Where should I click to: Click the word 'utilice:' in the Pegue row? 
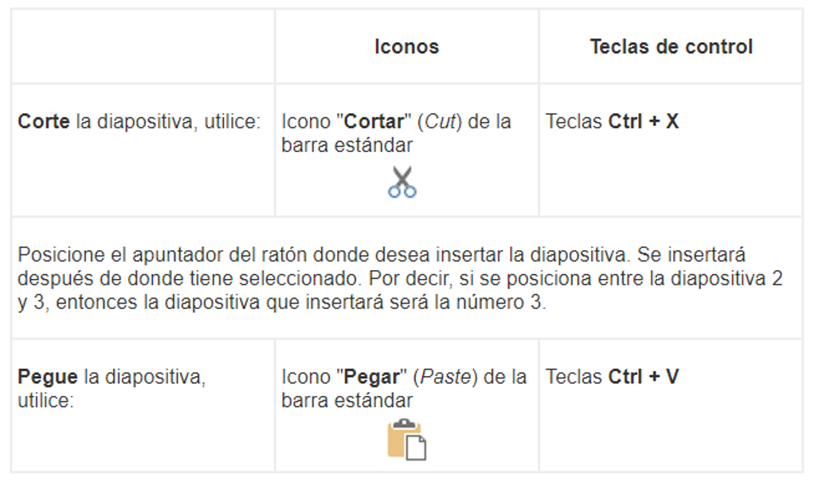45,401
